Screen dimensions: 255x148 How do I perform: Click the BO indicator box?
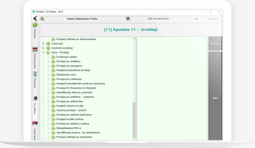click(x=197, y=19)
